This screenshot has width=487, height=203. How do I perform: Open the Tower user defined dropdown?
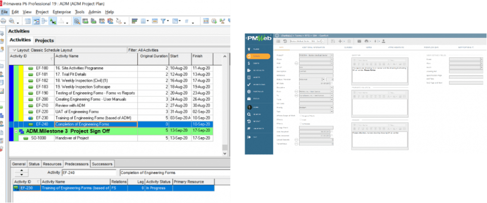pyautogui.click(x=482, y=59)
